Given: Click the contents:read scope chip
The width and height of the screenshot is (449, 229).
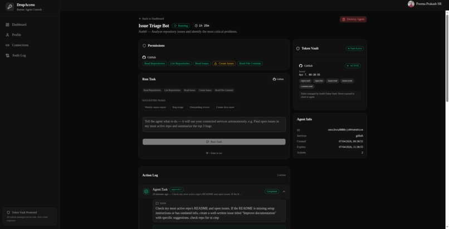Looking at the screenshot, I should point(307,87).
